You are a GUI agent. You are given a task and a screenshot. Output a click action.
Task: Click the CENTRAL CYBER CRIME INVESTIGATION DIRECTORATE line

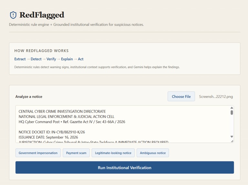(x=62, y=111)
